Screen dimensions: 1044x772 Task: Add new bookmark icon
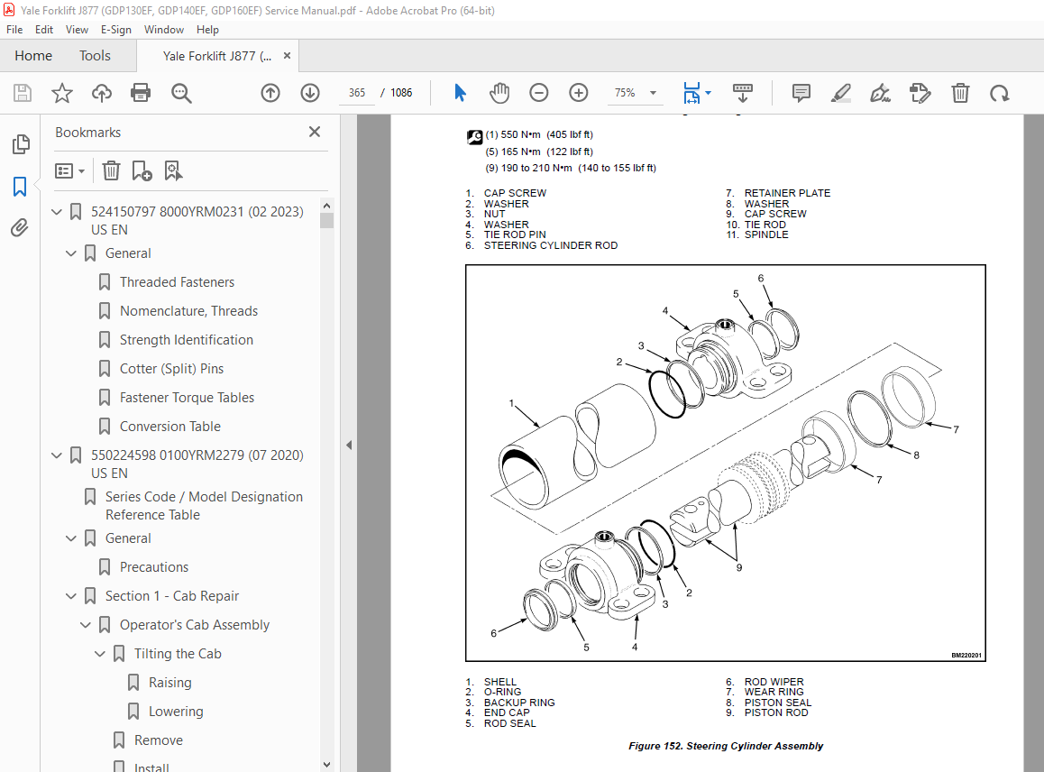[142, 170]
